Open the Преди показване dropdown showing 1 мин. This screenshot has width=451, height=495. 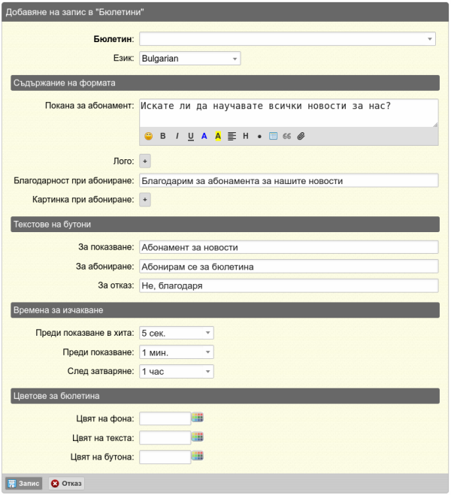click(x=177, y=352)
